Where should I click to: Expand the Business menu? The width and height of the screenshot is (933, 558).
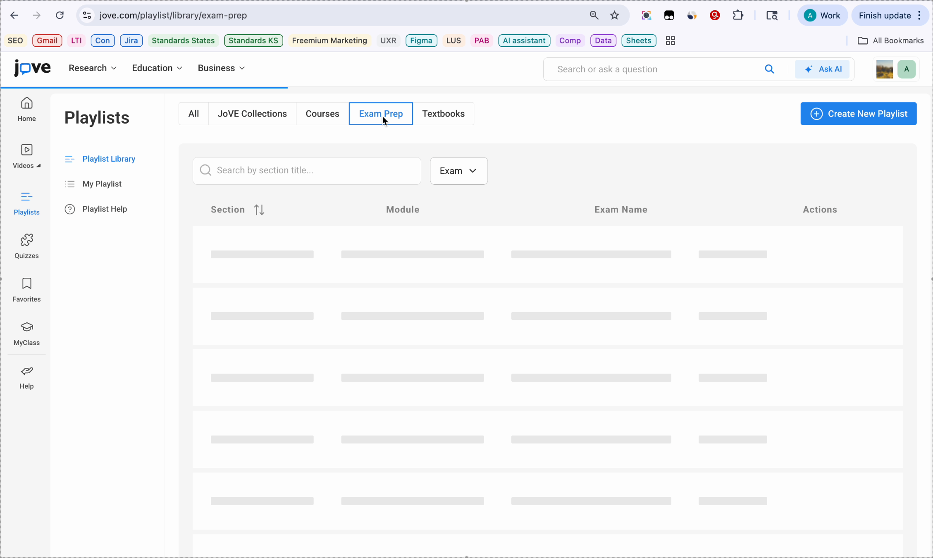click(x=221, y=68)
